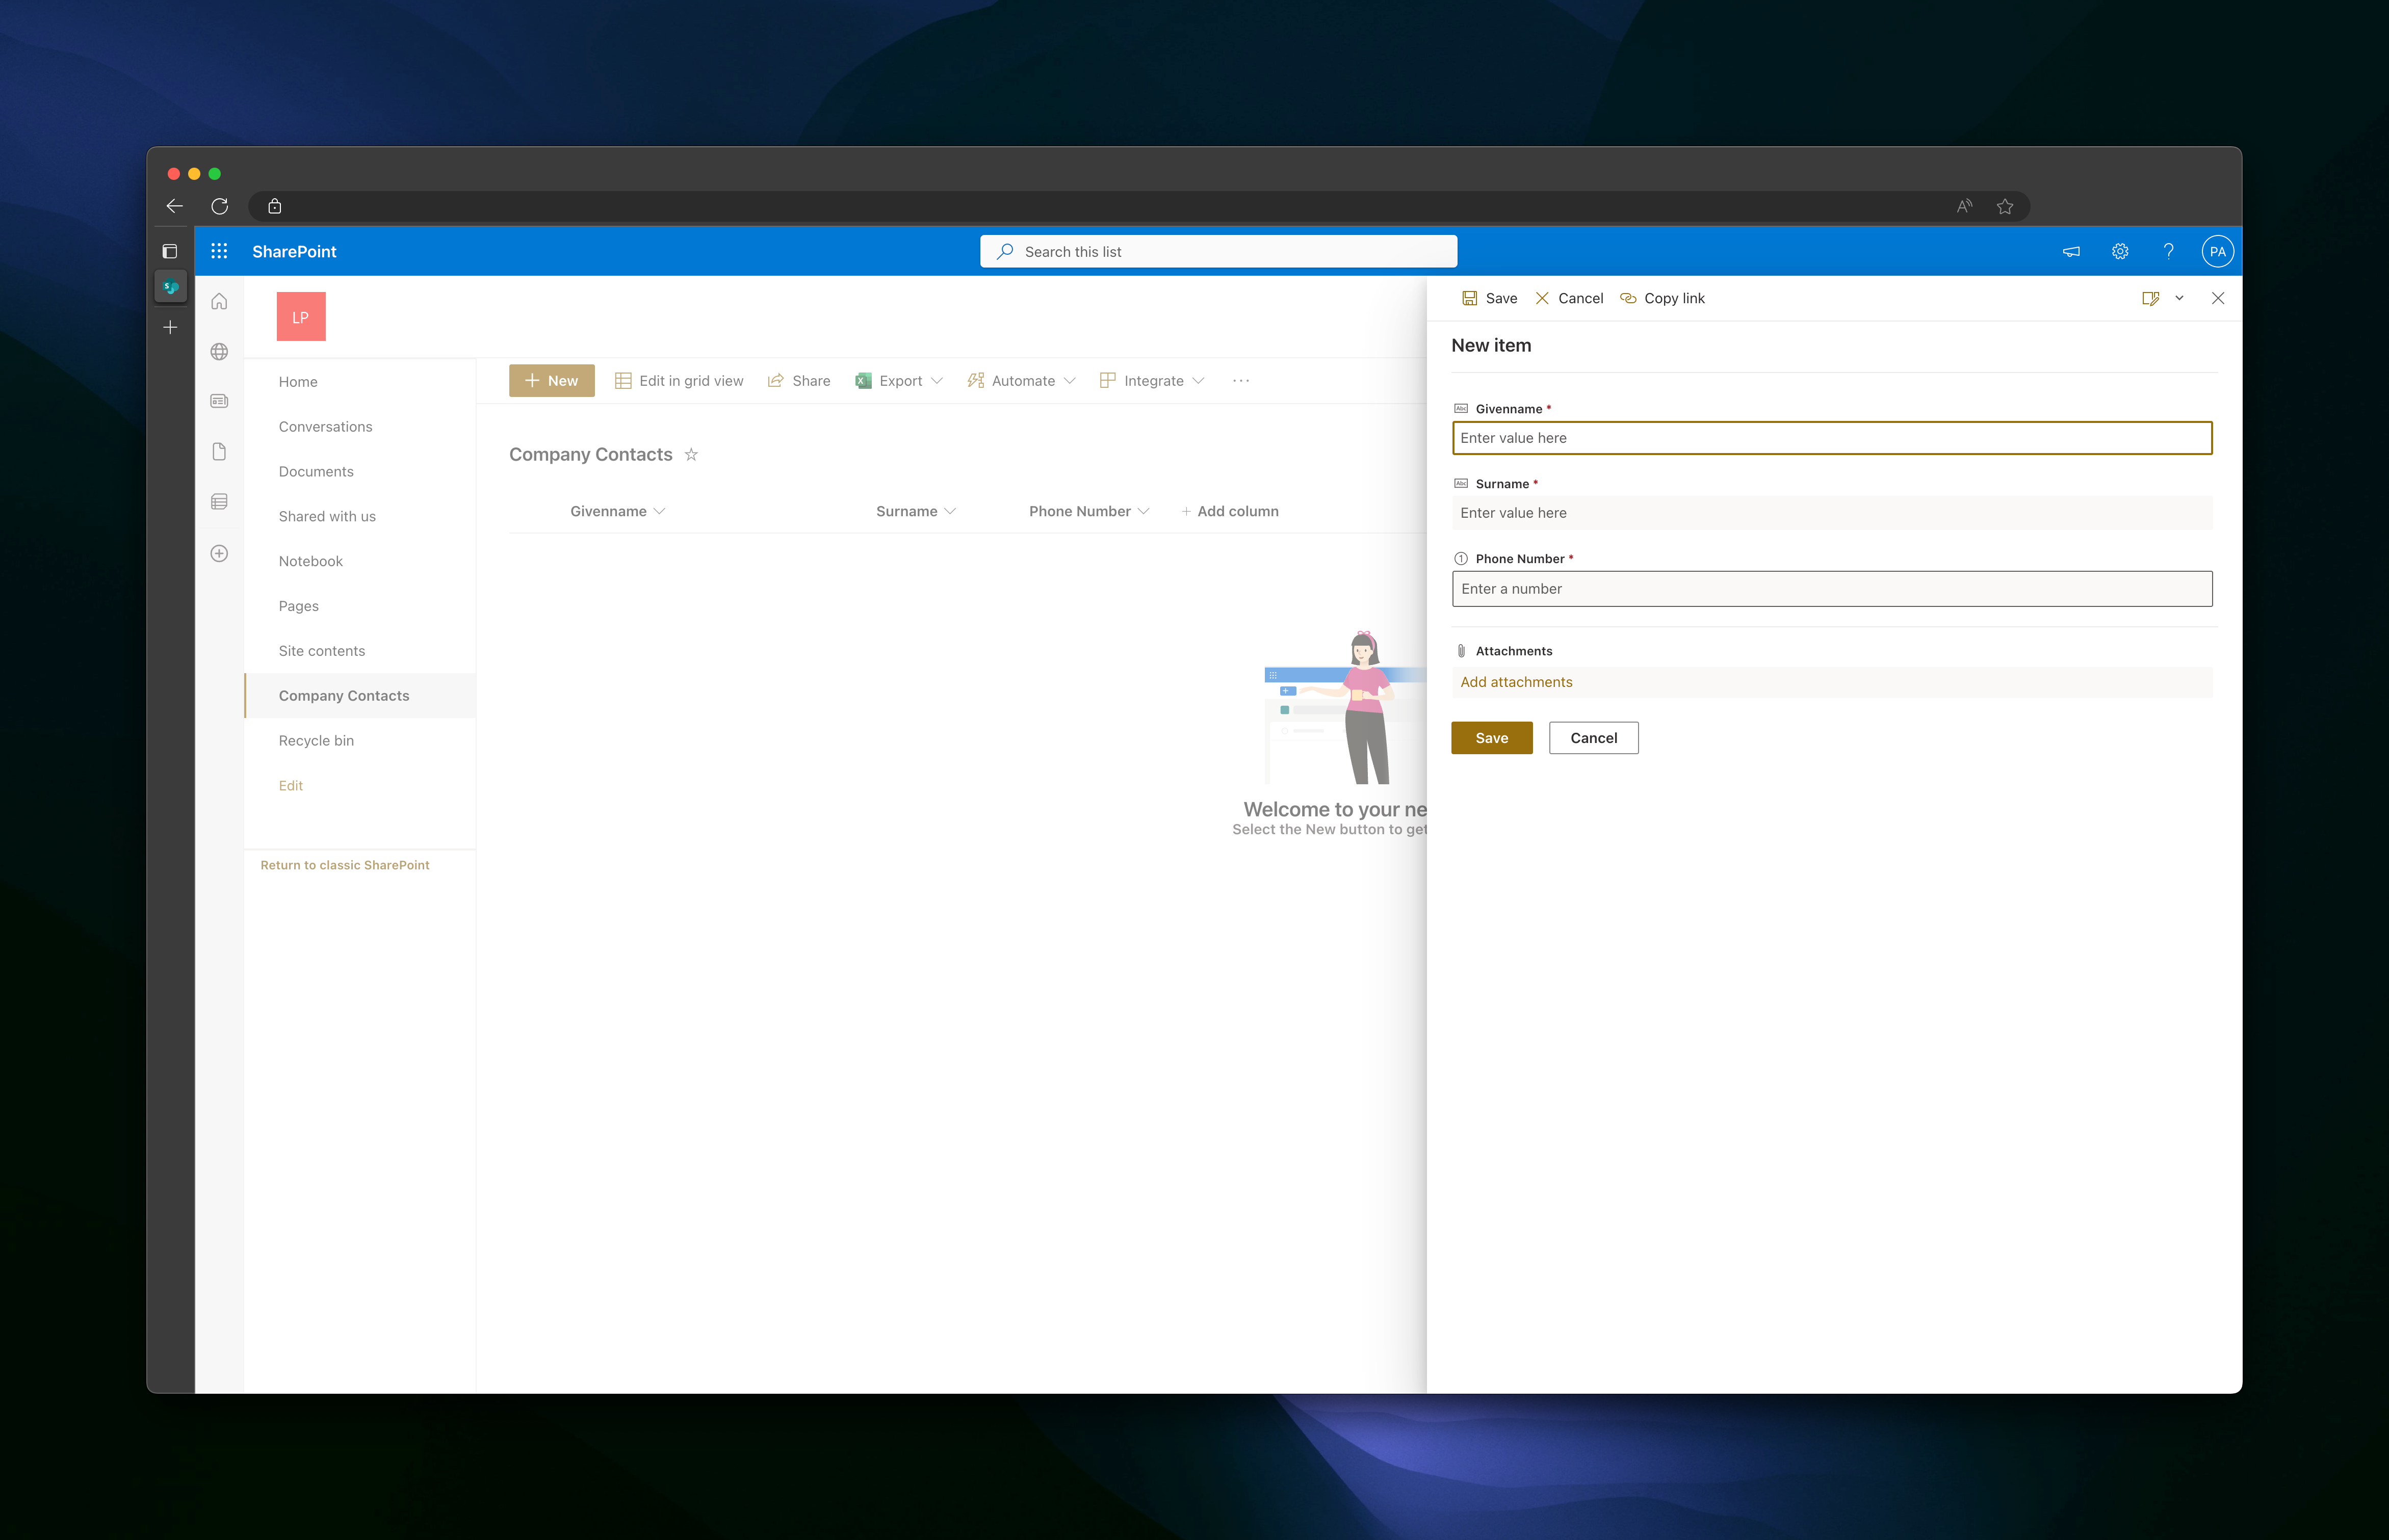
Task: Focus the Surname text field
Action: (x=1832, y=513)
